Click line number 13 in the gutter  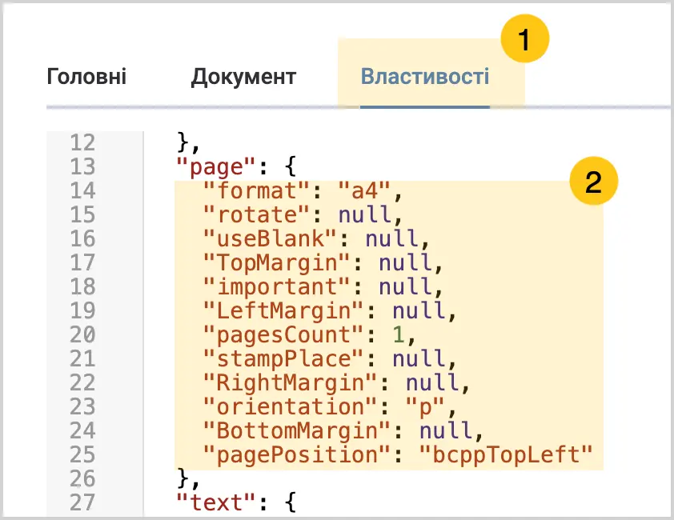point(82,166)
